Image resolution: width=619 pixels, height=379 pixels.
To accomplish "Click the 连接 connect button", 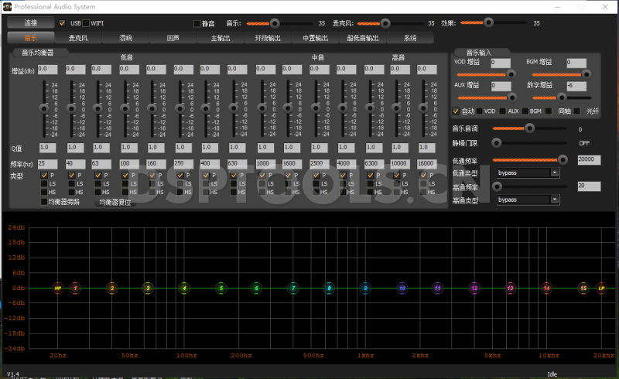I will pyautogui.click(x=31, y=23).
